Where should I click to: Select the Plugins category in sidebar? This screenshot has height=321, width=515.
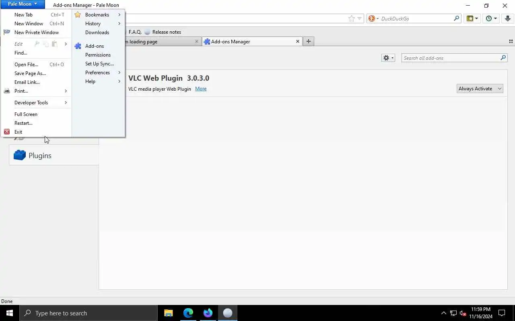click(54, 156)
